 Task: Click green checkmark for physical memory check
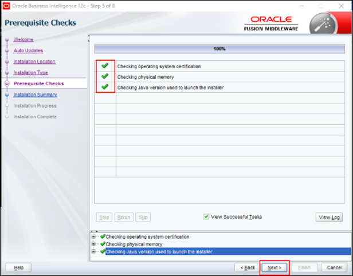pos(105,76)
